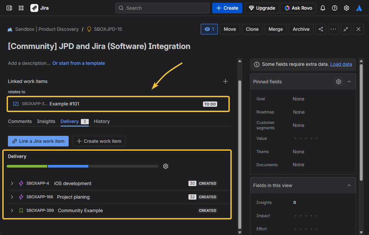The image size is (369, 235).
Task: Collapse the Fields in this view section
Action: coord(349,185)
